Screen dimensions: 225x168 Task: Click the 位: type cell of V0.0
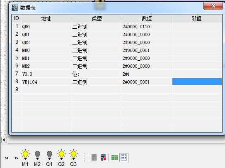[x=97, y=74]
